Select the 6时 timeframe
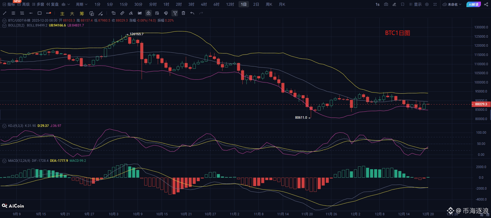This screenshot has width=491, height=218. pyautogui.click(x=216, y=4)
